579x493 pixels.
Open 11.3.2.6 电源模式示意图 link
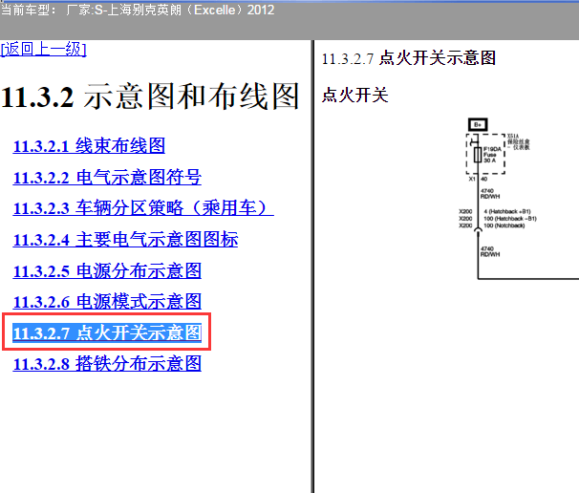click(x=107, y=301)
